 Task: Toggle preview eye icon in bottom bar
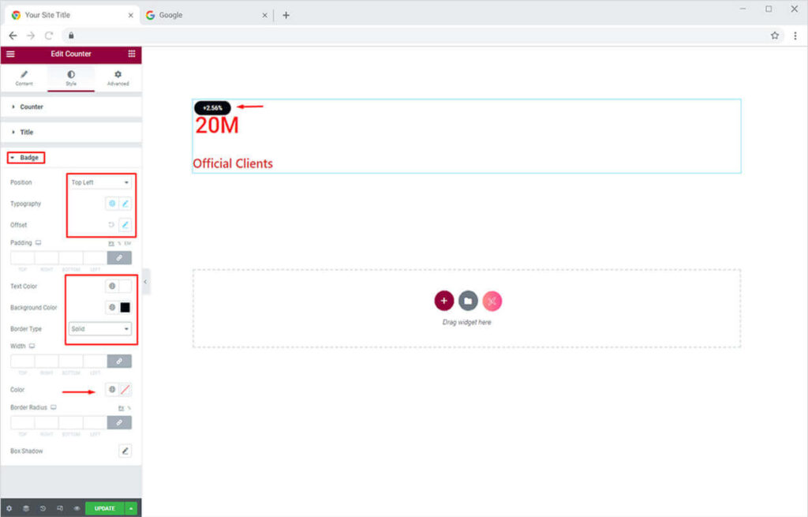pos(77,508)
